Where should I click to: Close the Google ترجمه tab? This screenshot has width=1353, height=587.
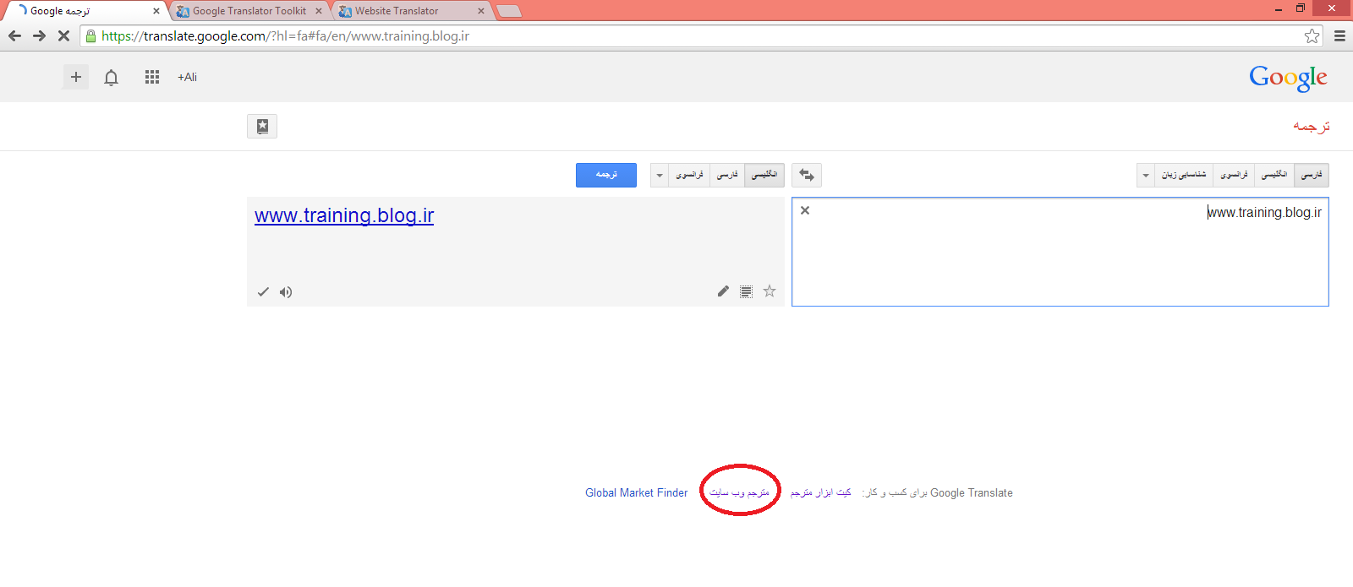pyautogui.click(x=156, y=11)
